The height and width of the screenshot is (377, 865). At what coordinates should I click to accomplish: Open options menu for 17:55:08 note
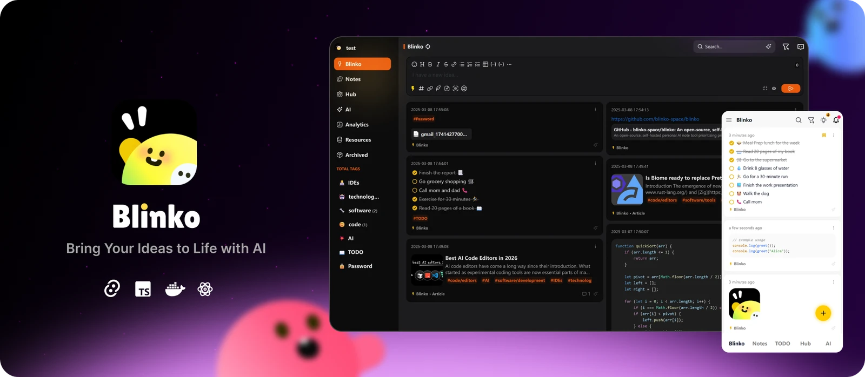tap(595, 110)
